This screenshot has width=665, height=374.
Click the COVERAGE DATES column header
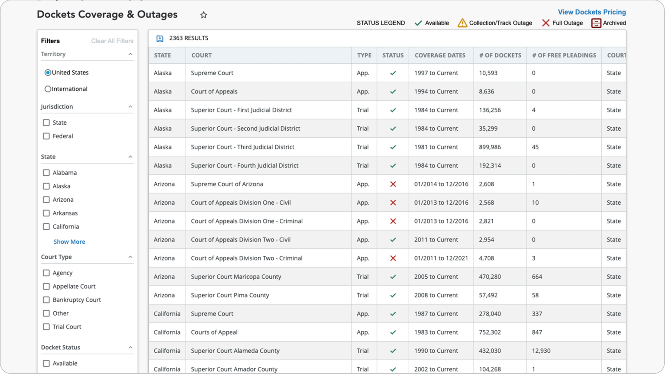click(x=440, y=55)
